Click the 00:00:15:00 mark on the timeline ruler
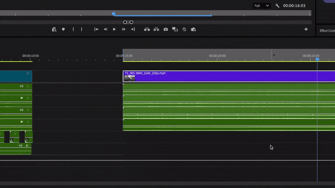The height and width of the screenshot is (188, 335). tap(124, 56)
